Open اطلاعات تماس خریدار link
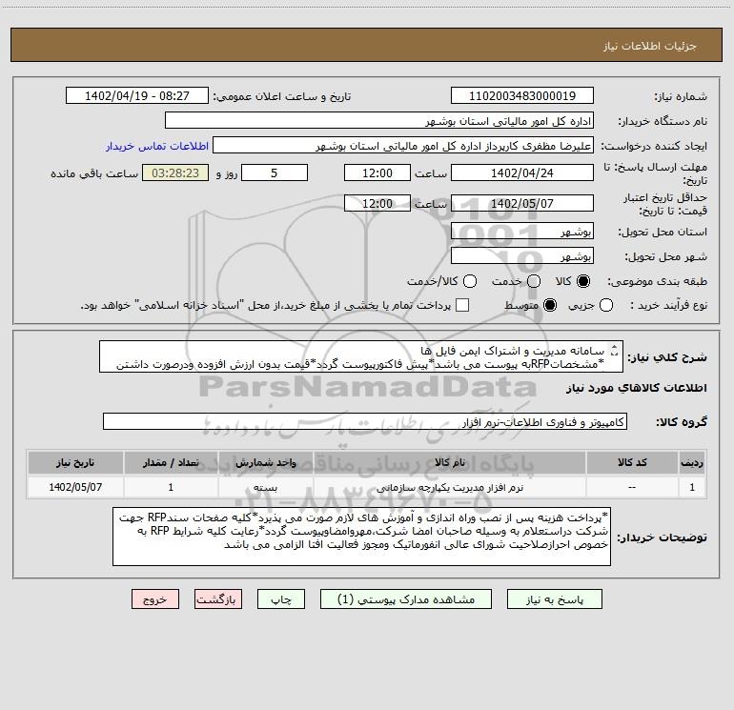The width and height of the screenshot is (734, 710). [157, 146]
